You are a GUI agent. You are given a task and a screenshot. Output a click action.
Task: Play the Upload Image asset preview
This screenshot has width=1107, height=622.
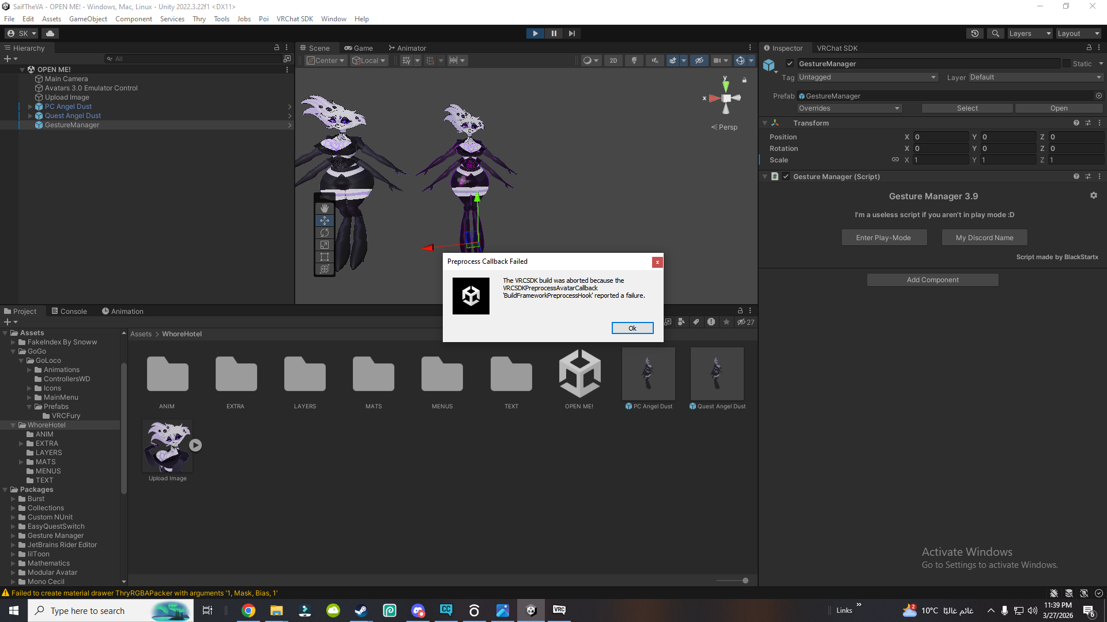coord(195,445)
